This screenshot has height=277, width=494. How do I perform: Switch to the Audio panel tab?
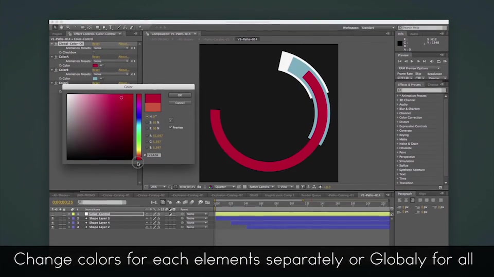coord(414,34)
